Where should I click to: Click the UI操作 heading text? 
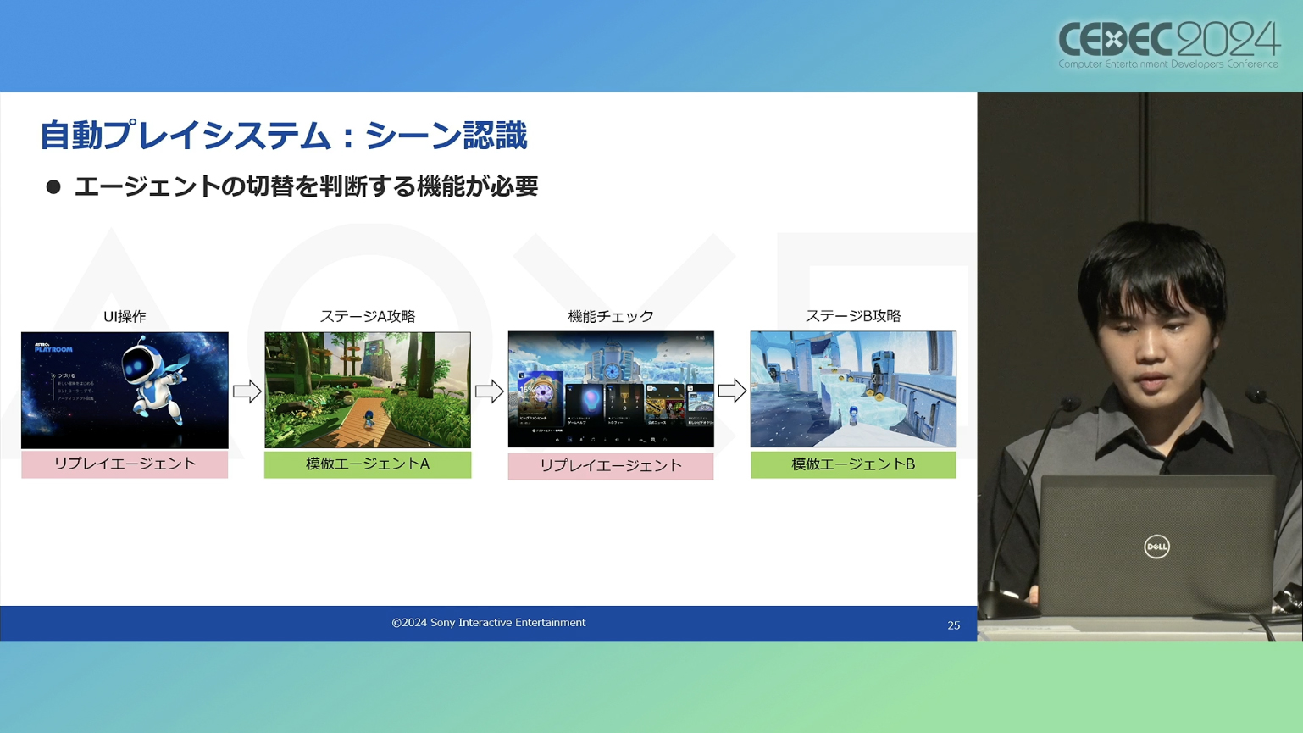[125, 317]
